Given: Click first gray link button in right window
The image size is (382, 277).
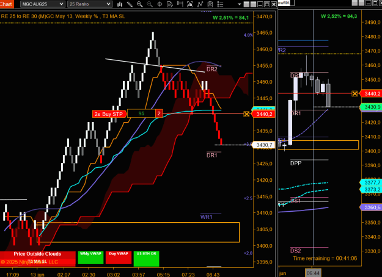Looking at the screenshot, I should pyautogui.click(x=354, y=3).
